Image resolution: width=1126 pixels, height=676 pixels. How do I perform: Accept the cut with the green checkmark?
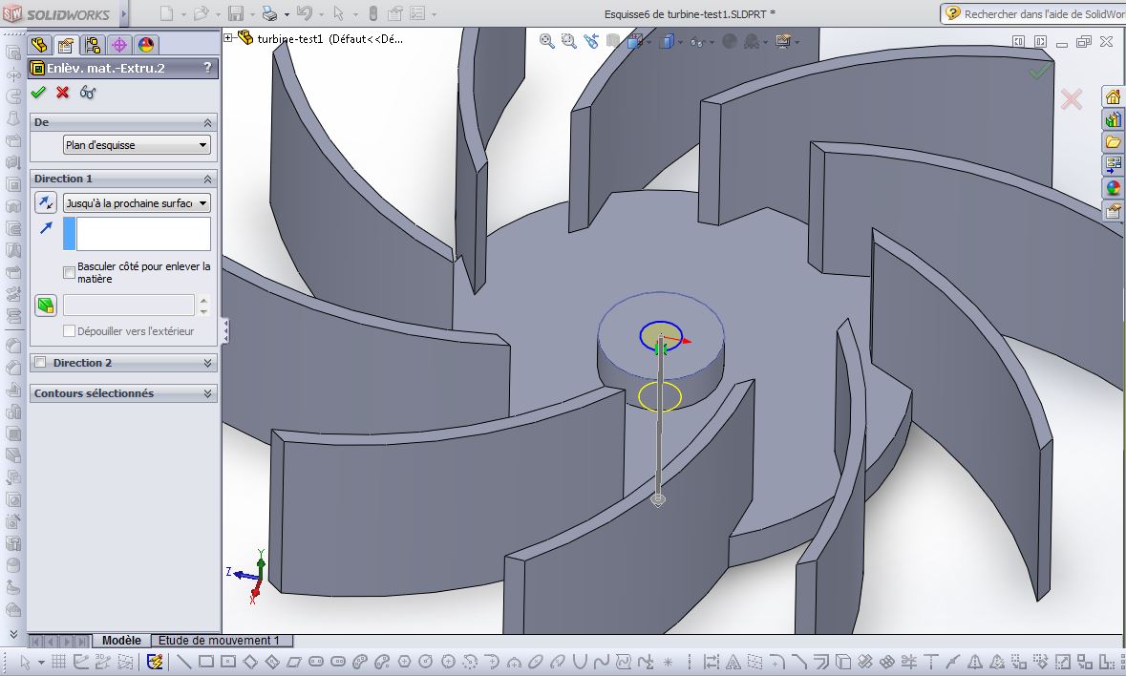tap(38, 93)
